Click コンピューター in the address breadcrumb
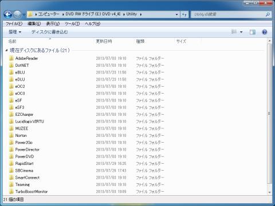 49,14
